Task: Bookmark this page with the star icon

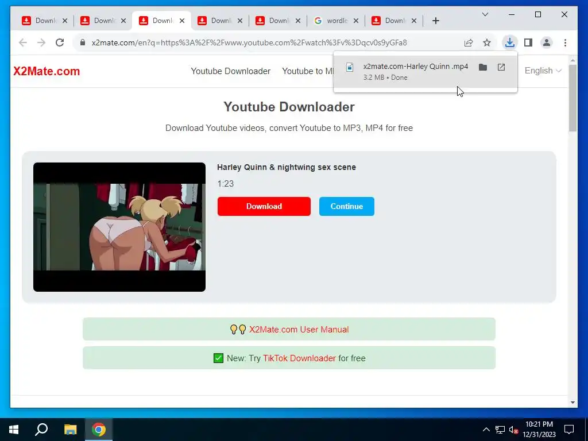Action: (487, 42)
